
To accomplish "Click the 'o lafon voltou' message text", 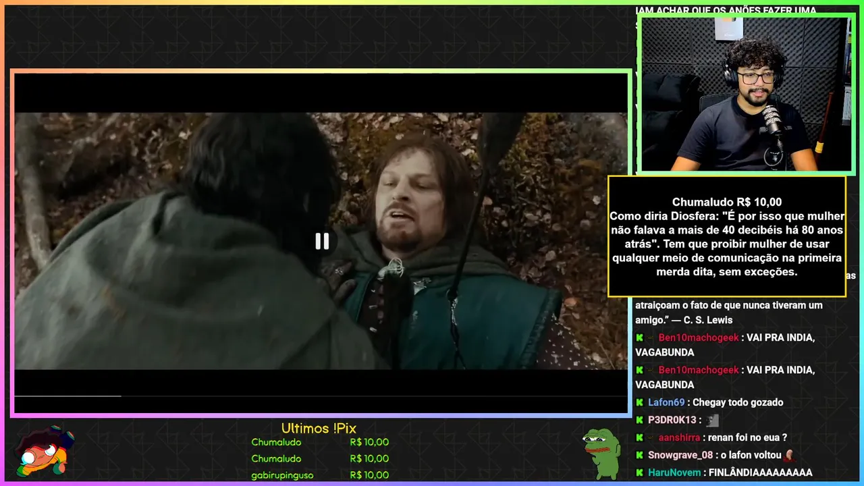I will [x=751, y=455].
